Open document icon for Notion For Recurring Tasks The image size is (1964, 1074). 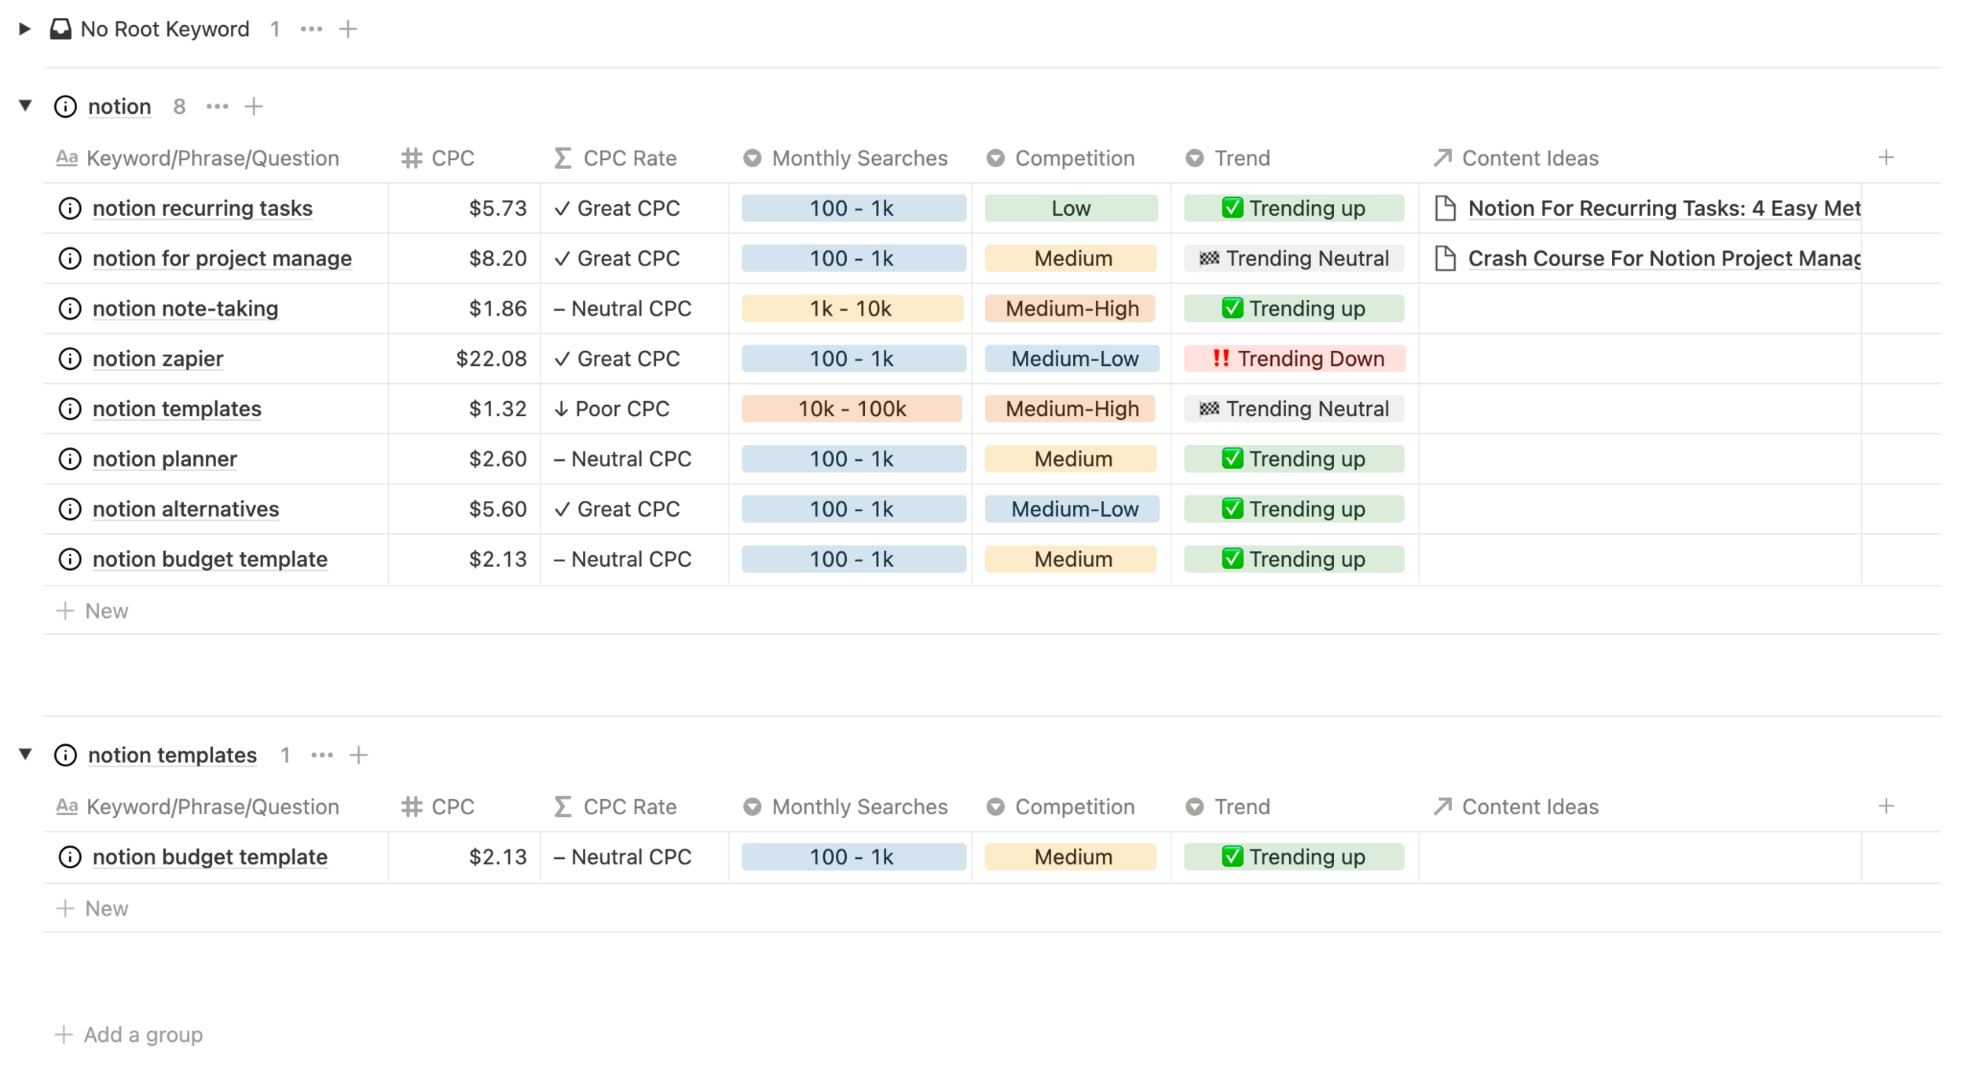(x=1445, y=208)
